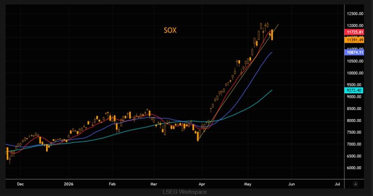Screen dimensions: 373x196
Task: Select the red 11725.81 price label
Action: pos(355,32)
